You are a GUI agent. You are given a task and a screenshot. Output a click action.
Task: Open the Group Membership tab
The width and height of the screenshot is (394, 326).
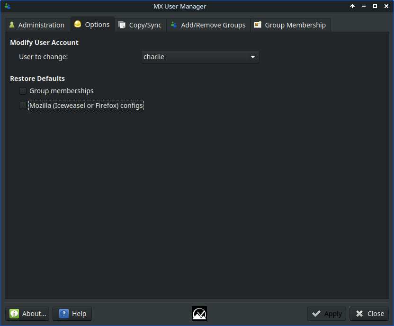pyautogui.click(x=290, y=25)
